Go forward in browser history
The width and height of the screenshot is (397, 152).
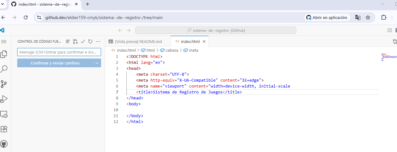(x=14, y=17)
